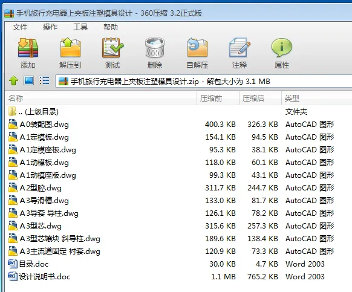
Task: Click the file name 'A0装配图.dwg'
Action: tap(44, 124)
